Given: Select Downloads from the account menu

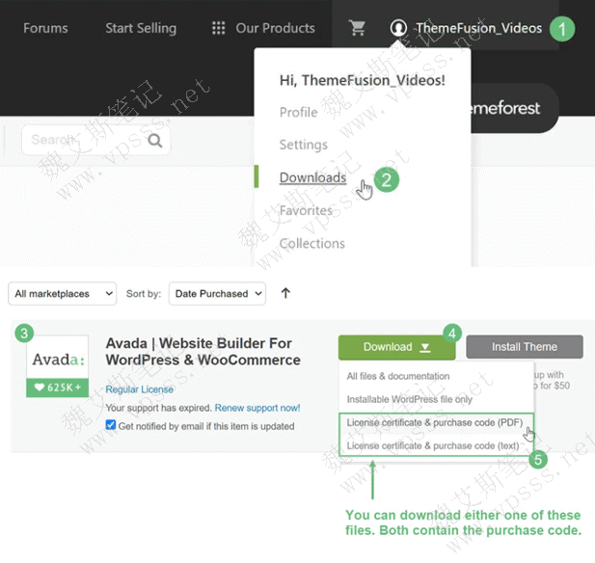Looking at the screenshot, I should tap(312, 177).
